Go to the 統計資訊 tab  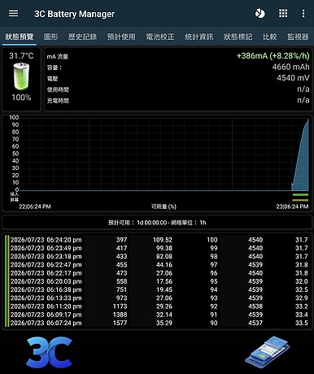198,37
